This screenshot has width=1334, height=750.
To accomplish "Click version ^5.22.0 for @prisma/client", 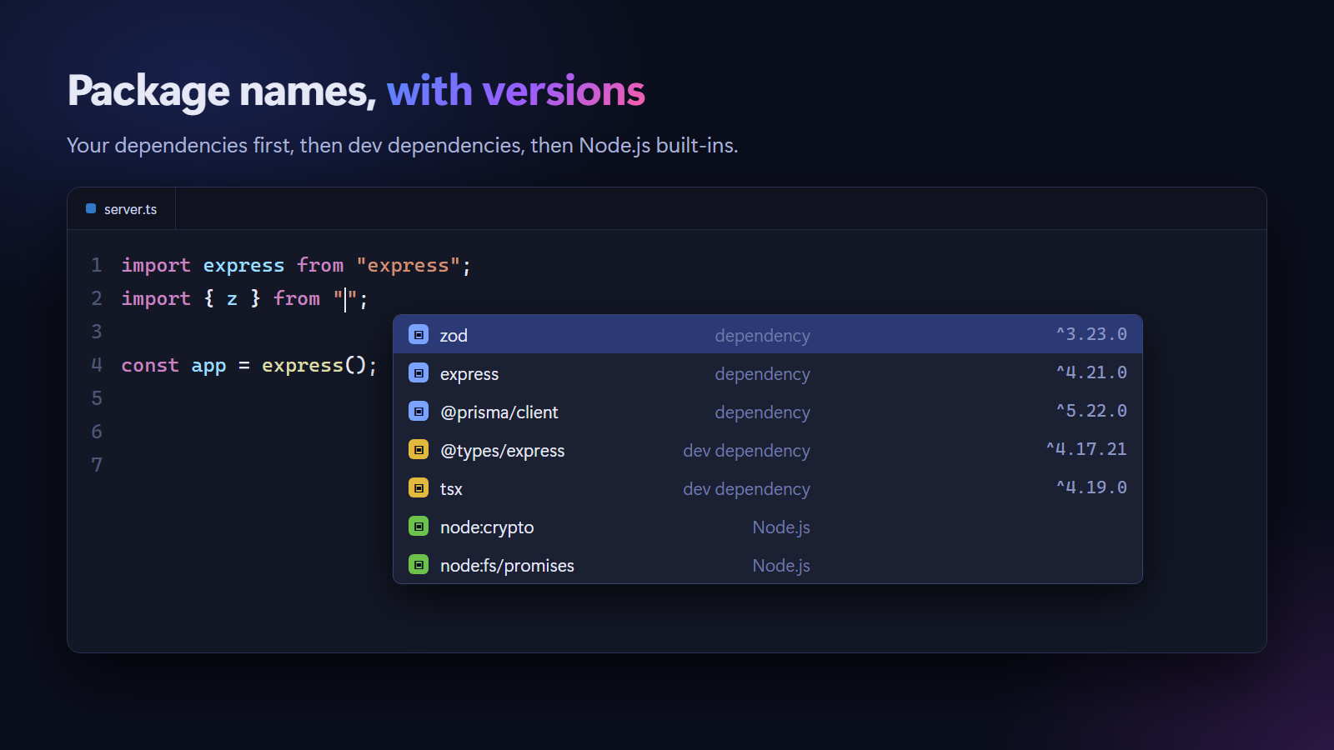I will click(1091, 411).
